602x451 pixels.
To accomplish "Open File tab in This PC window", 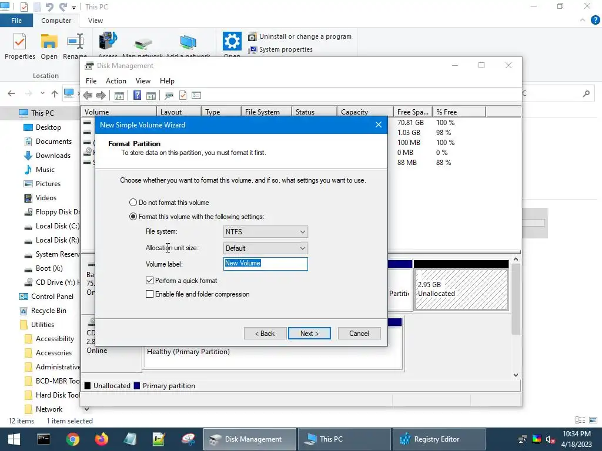I will tap(16, 21).
